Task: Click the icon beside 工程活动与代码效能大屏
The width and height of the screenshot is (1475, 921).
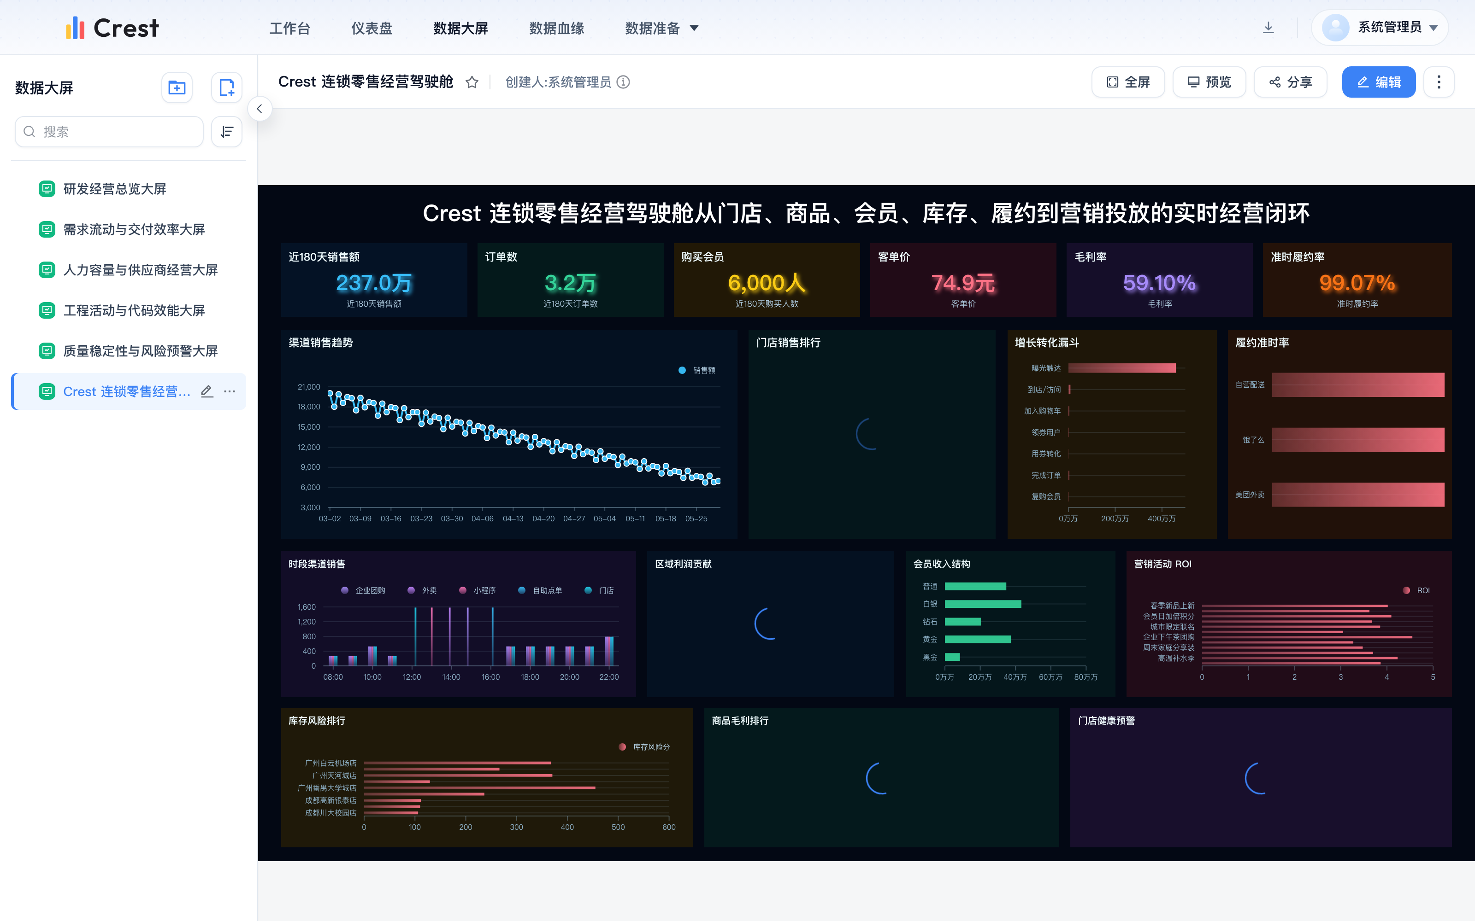Action: [47, 311]
